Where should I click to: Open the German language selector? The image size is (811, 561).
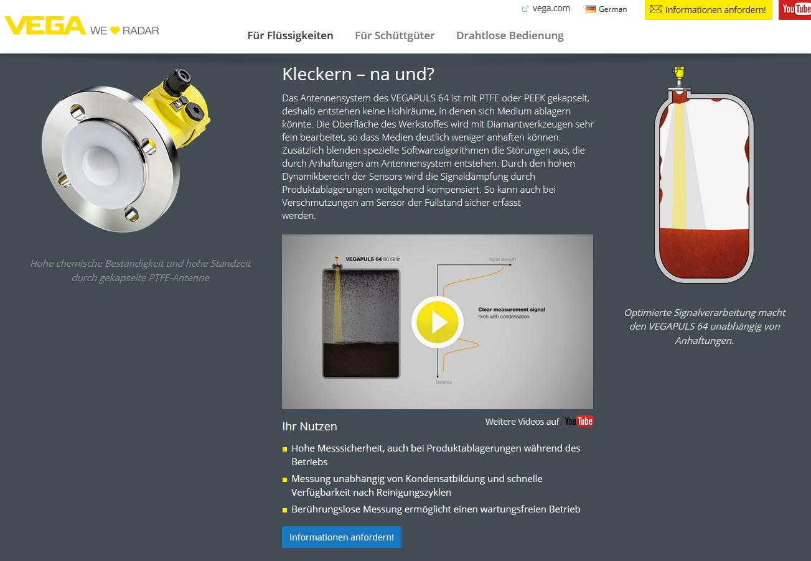[606, 9]
